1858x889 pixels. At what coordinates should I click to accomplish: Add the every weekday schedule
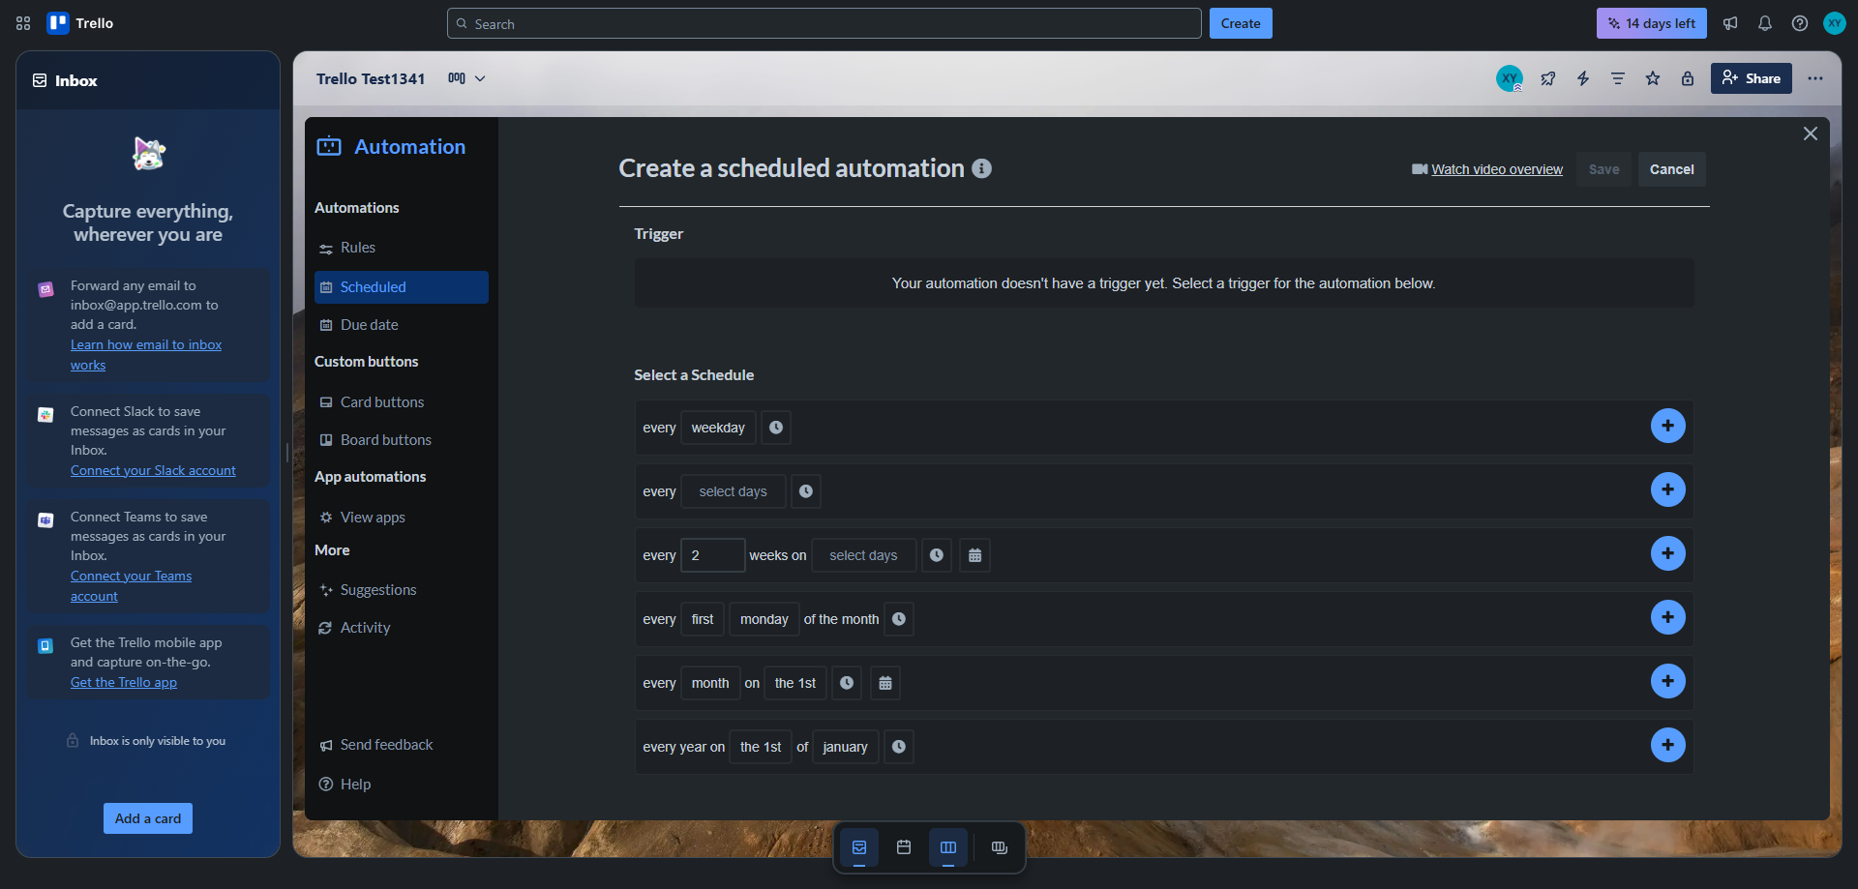pos(1667,426)
